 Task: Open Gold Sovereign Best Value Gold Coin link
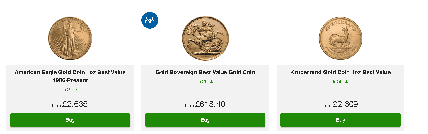205,72
